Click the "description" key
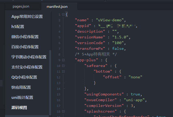Viewport: 173px width, 117px height. [x=90, y=32]
